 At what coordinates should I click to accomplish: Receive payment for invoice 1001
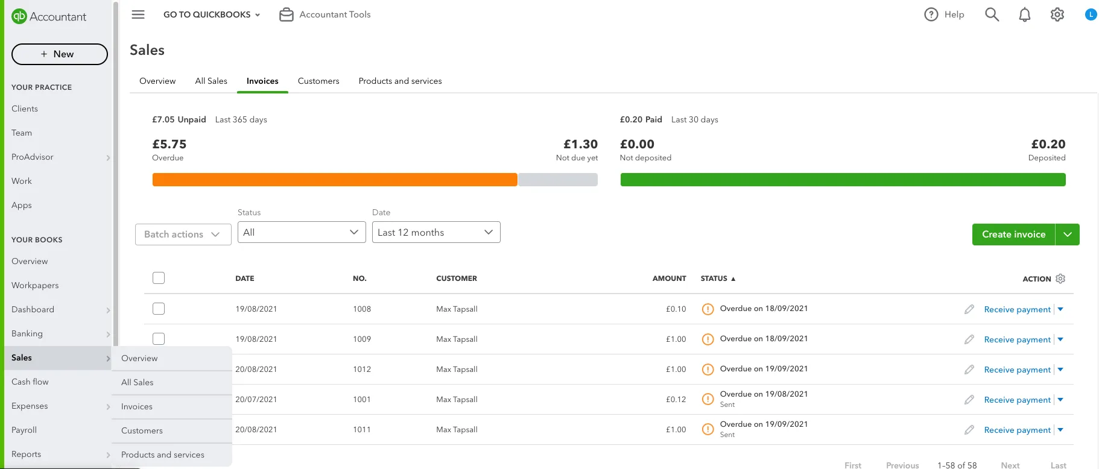(1018, 400)
